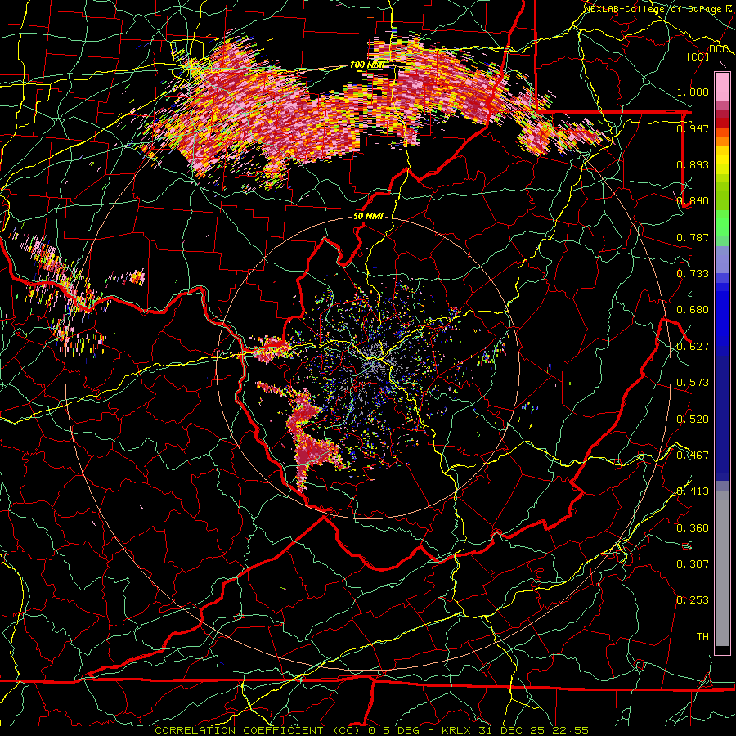Click the 0.627 scale value
The image size is (736, 736).
click(693, 347)
